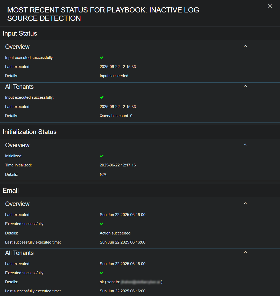This screenshot has height=296, width=280.
Task: Select the Input Status section header
Action: (x=20, y=33)
